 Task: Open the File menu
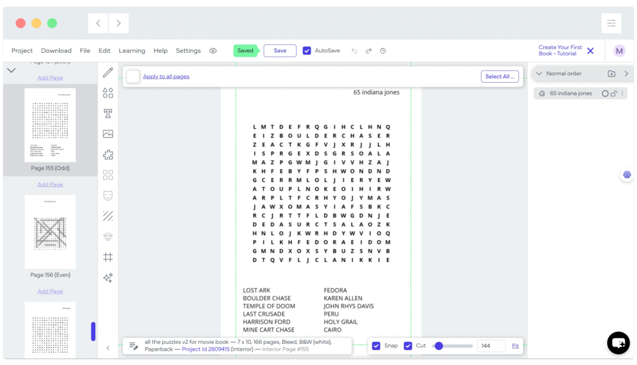85,51
